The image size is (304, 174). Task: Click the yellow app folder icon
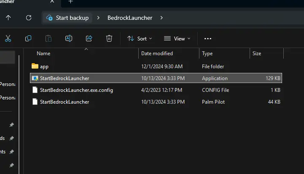pyautogui.click(x=35, y=66)
